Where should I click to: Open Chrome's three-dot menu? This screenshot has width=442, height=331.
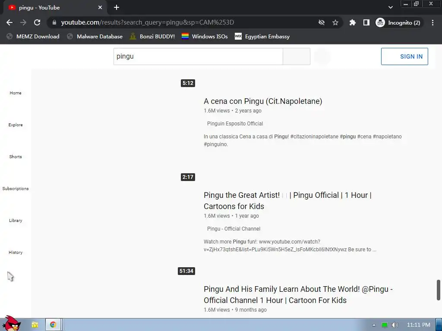click(433, 22)
